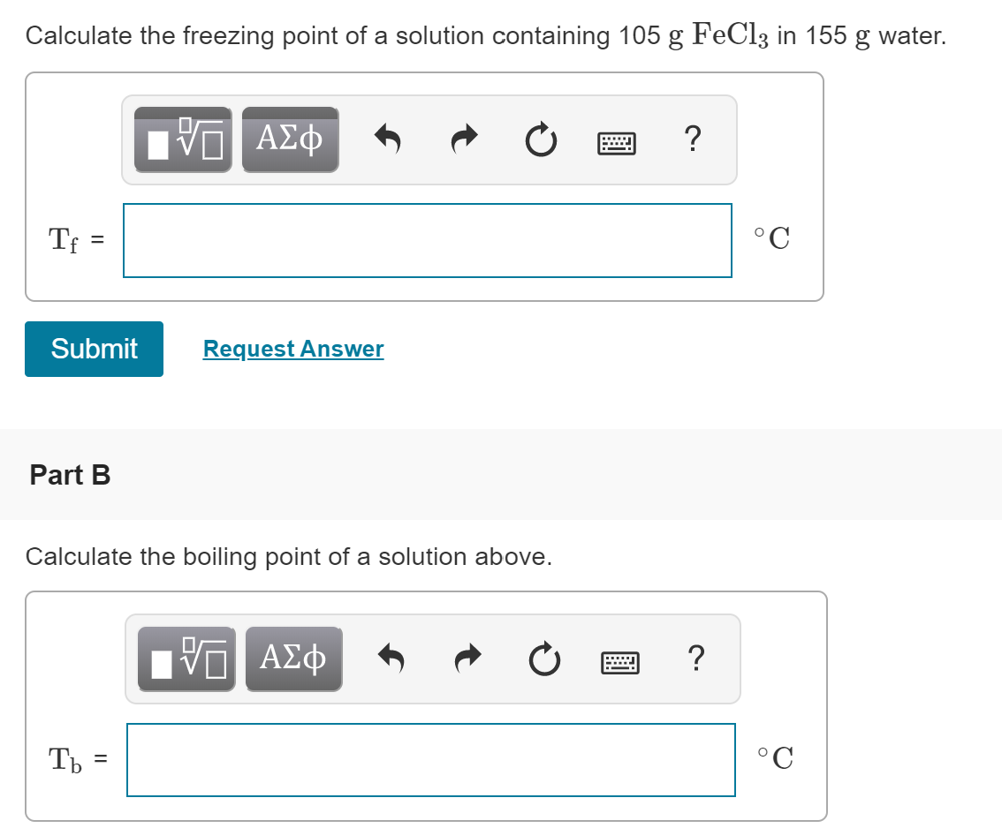Open the math templates palette in Part B
Screen dimensions: 1002x828
[186, 658]
